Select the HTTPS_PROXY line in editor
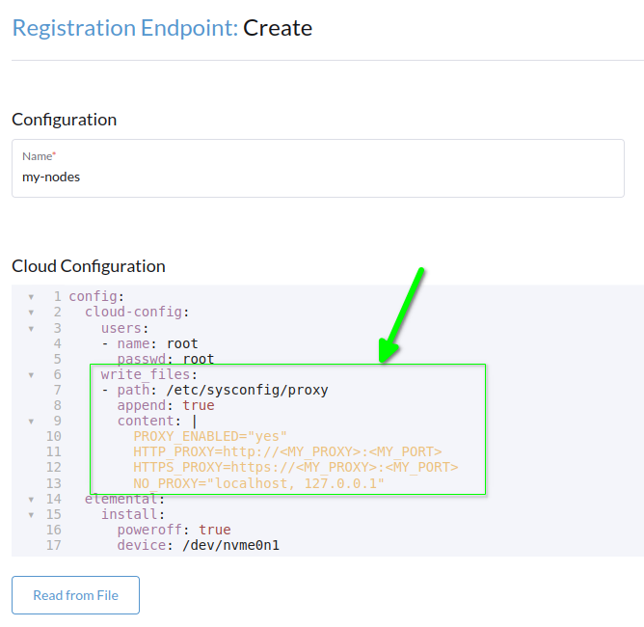Screen dimensions: 644x627 point(295,468)
